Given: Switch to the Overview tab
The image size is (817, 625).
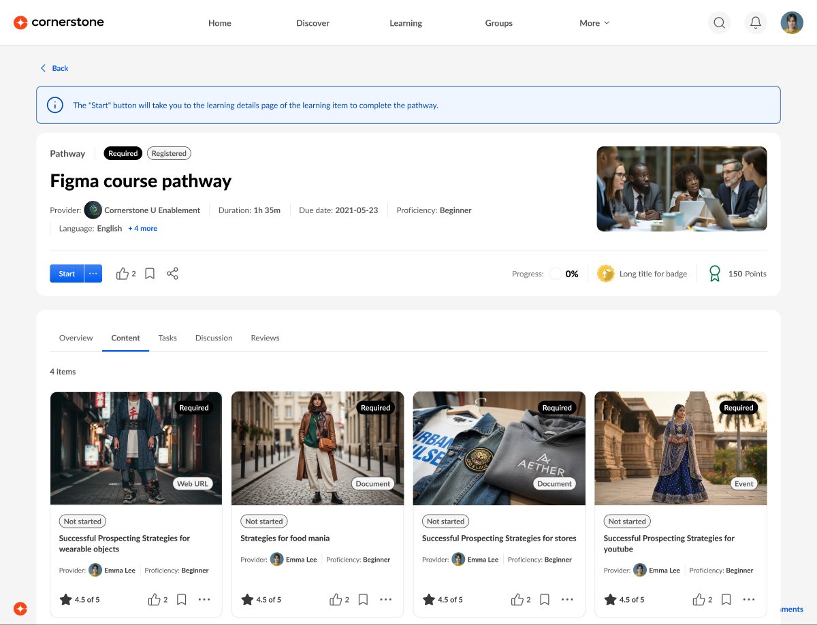Looking at the screenshot, I should click(76, 338).
